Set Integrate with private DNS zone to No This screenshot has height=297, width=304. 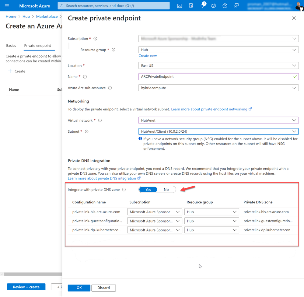pos(166,190)
